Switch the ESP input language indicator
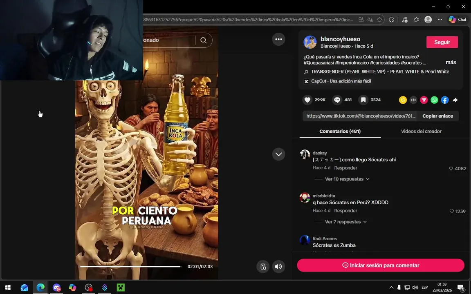 (x=424, y=287)
